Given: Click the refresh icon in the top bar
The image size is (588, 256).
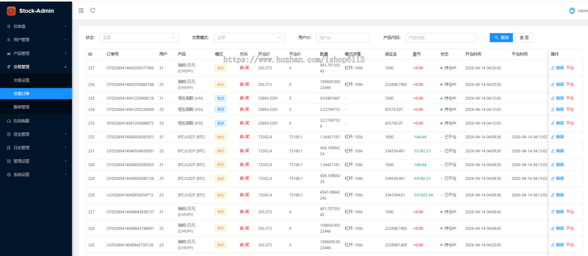Looking at the screenshot, I should 93,10.
